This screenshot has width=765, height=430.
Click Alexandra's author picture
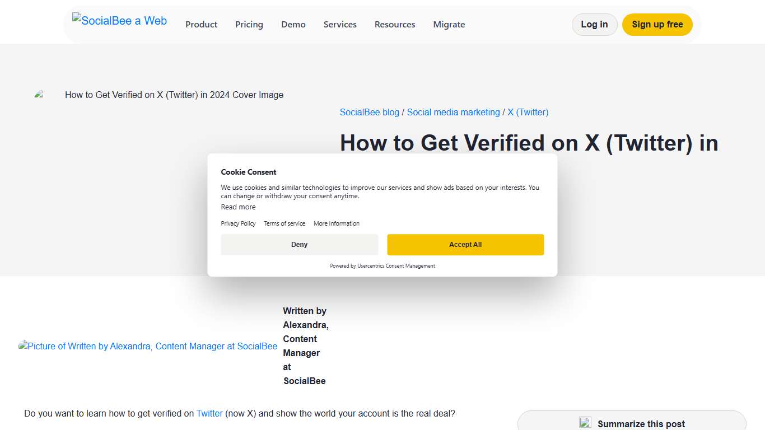pos(148,346)
